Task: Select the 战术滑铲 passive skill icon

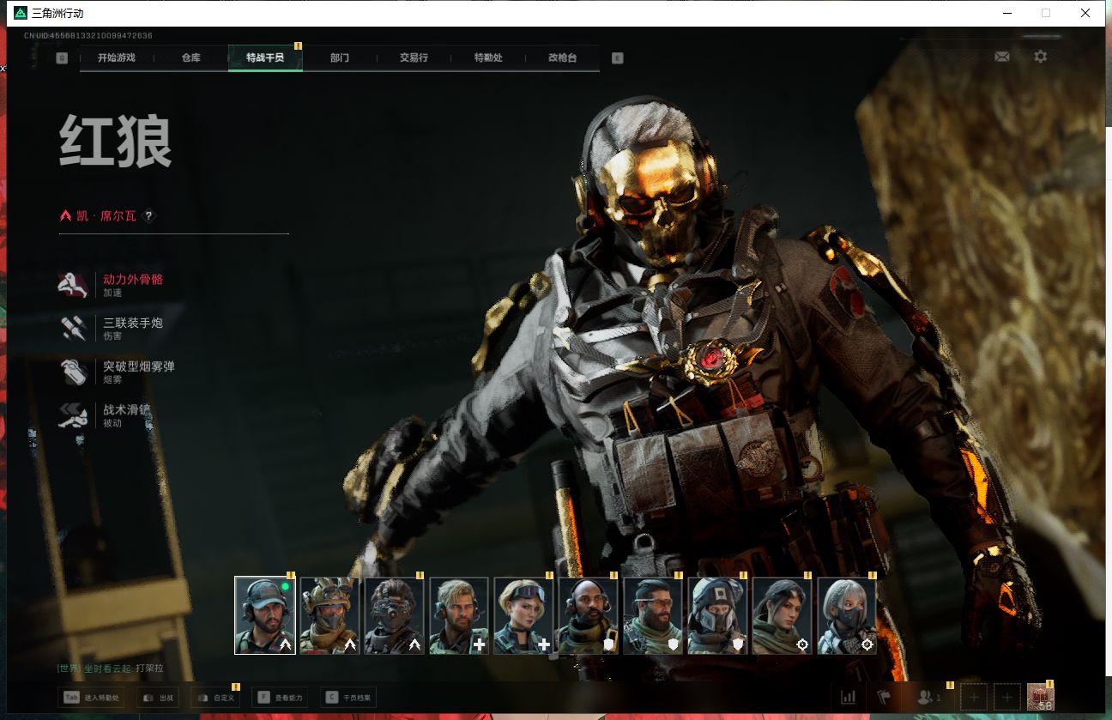Action: pyautogui.click(x=75, y=416)
